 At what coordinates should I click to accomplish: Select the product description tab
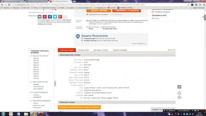point(67,50)
